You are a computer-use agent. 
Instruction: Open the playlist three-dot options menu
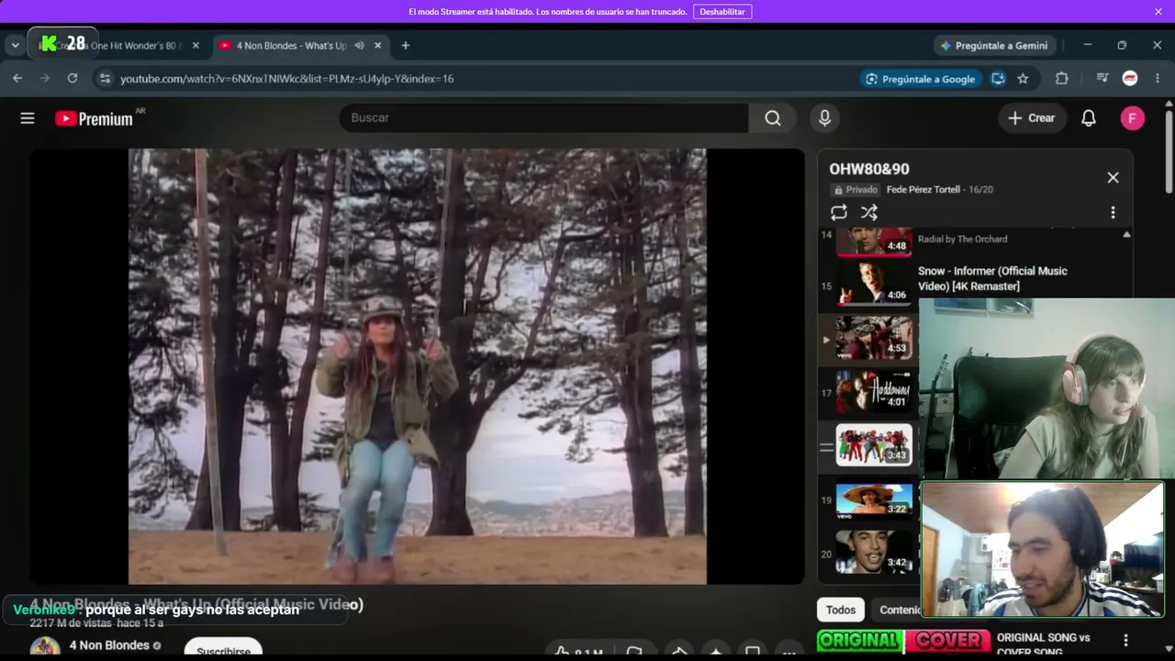(x=1113, y=213)
